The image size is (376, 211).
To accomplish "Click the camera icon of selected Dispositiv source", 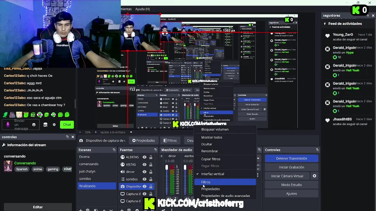I will [x=122, y=186].
